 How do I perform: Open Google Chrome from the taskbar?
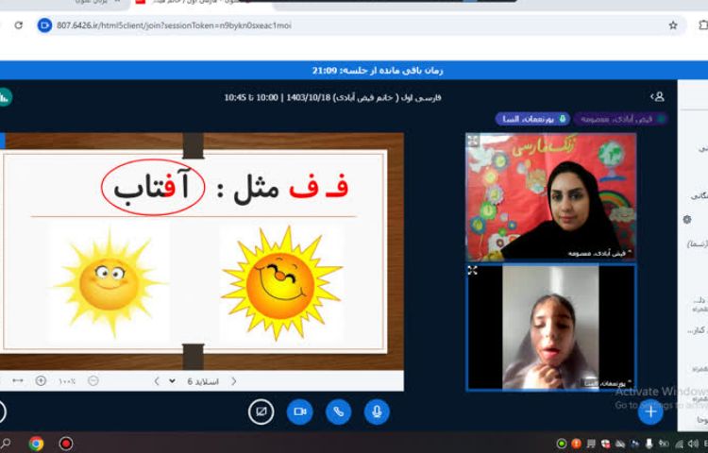click(36, 444)
